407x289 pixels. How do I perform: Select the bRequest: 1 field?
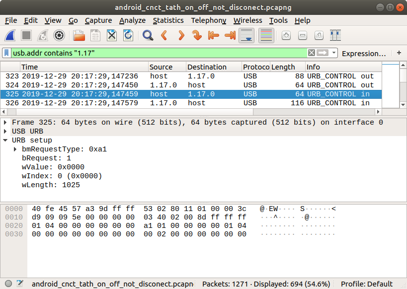[x=46, y=158]
